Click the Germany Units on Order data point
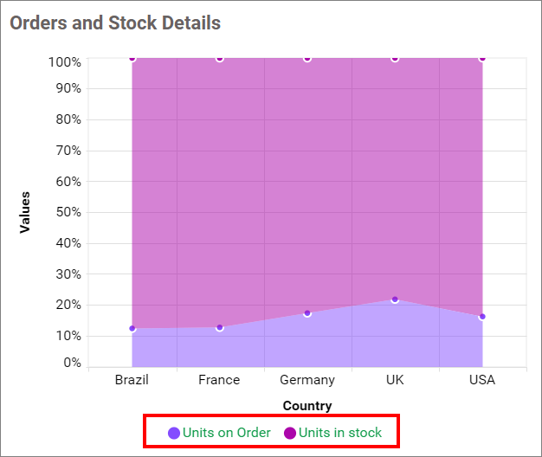The height and width of the screenshot is (457, 542). [x=307, y=313]
